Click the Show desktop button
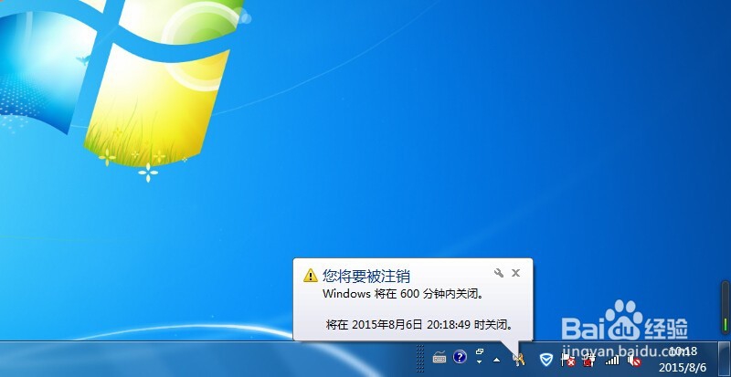Screen dimensions: 731x377 (x=724, y=359)
